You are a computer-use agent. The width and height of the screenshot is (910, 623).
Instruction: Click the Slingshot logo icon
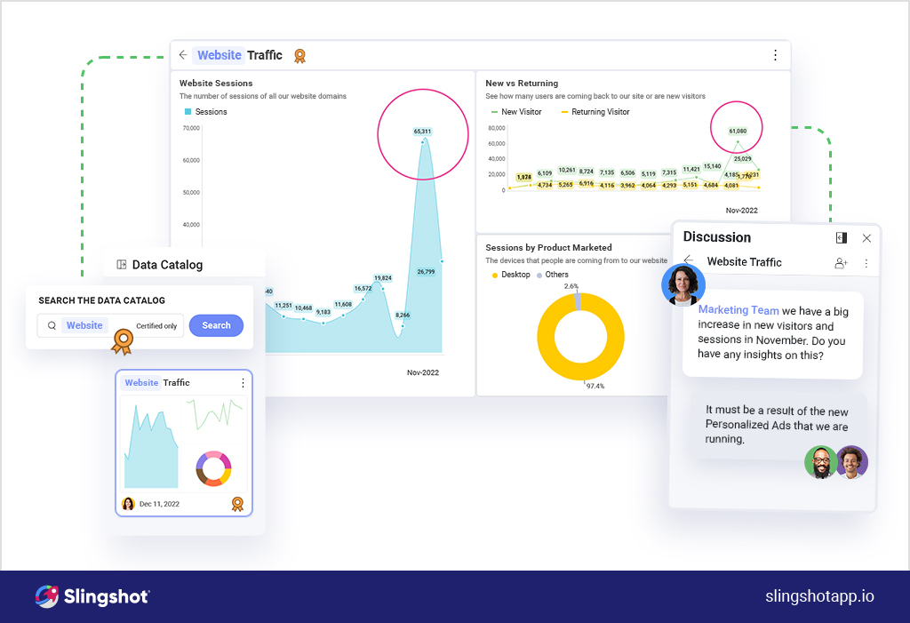pyautogui.click(x=46, y=596)
